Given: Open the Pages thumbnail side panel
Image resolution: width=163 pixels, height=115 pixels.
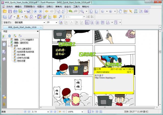Looking at the screenshot, I should (x=4, y=44).
